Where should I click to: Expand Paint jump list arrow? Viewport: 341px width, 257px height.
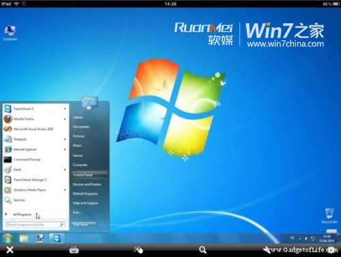(65, 170)
